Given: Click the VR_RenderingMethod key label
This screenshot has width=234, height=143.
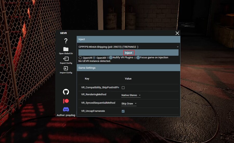Looking at the screenshot, I should point(94,94).
